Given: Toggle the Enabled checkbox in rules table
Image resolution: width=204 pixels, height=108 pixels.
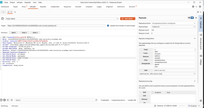Looking at the screenshot, I should pos(153,92).
